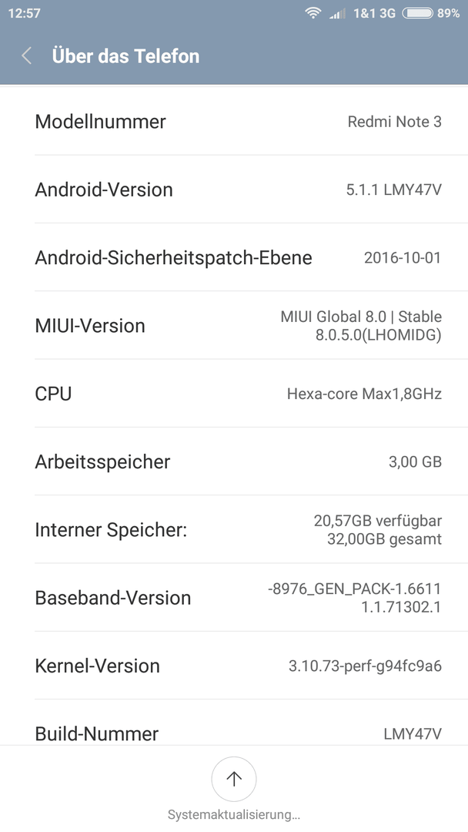
Task: Select the Kernel-Version row
Action: [x=234, y=665]
